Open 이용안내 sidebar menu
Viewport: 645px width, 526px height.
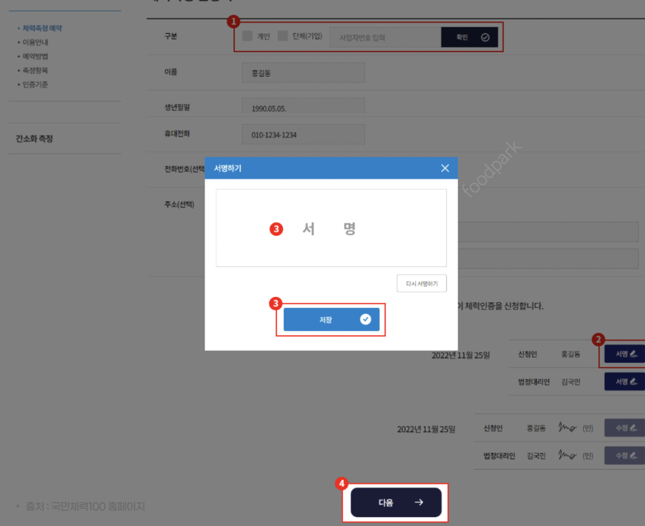35,42
